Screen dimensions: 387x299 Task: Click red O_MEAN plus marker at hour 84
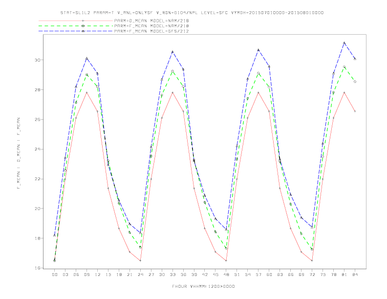click(x=355, y=111)
